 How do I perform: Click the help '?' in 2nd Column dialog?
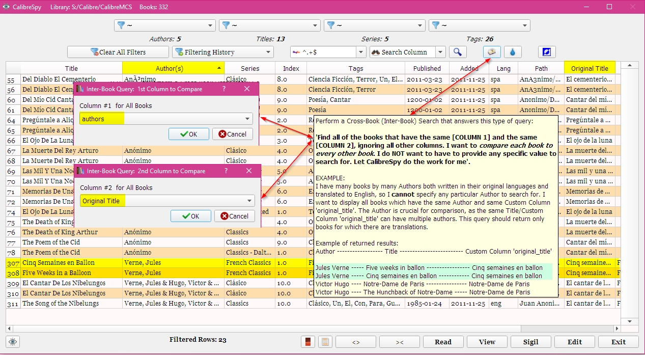(227, 171)
